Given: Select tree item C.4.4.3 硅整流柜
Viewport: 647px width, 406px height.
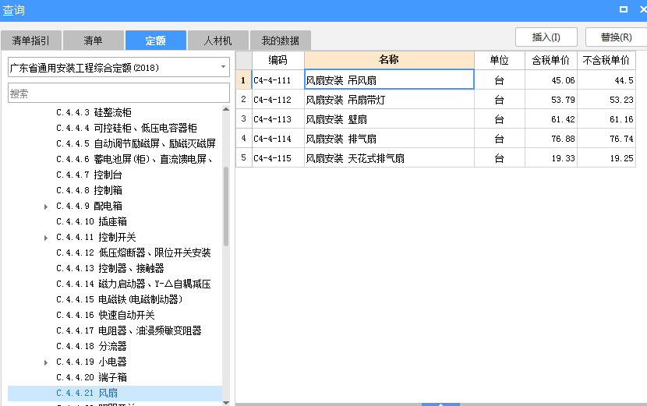Looking at the screenshot, I should [x=94, y=112].
